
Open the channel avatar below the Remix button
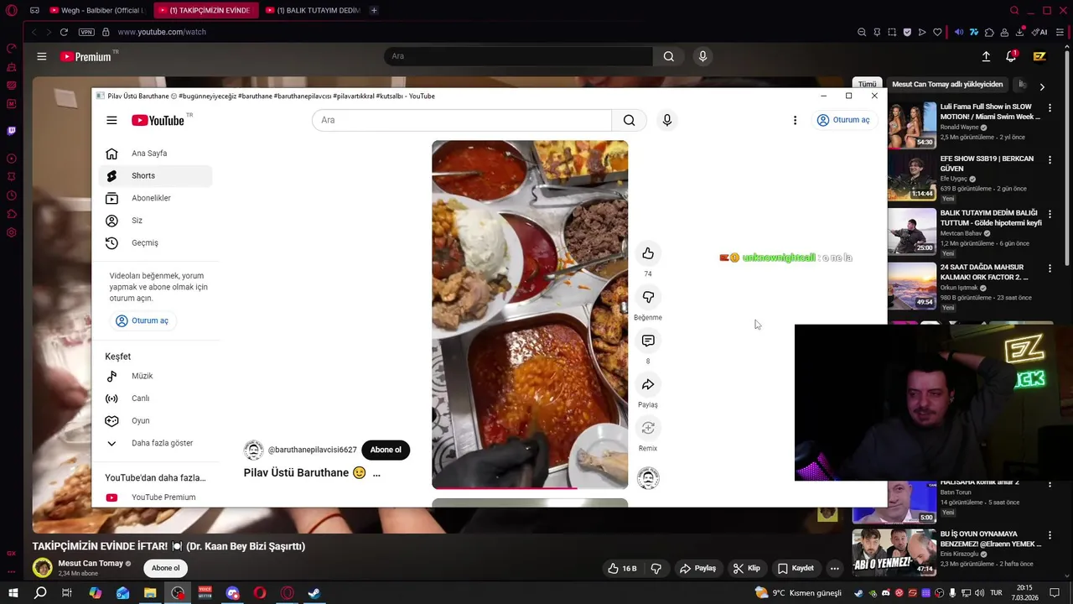pos(648,478)
